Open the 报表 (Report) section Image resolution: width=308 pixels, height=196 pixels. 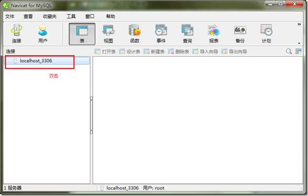point(214,34)
